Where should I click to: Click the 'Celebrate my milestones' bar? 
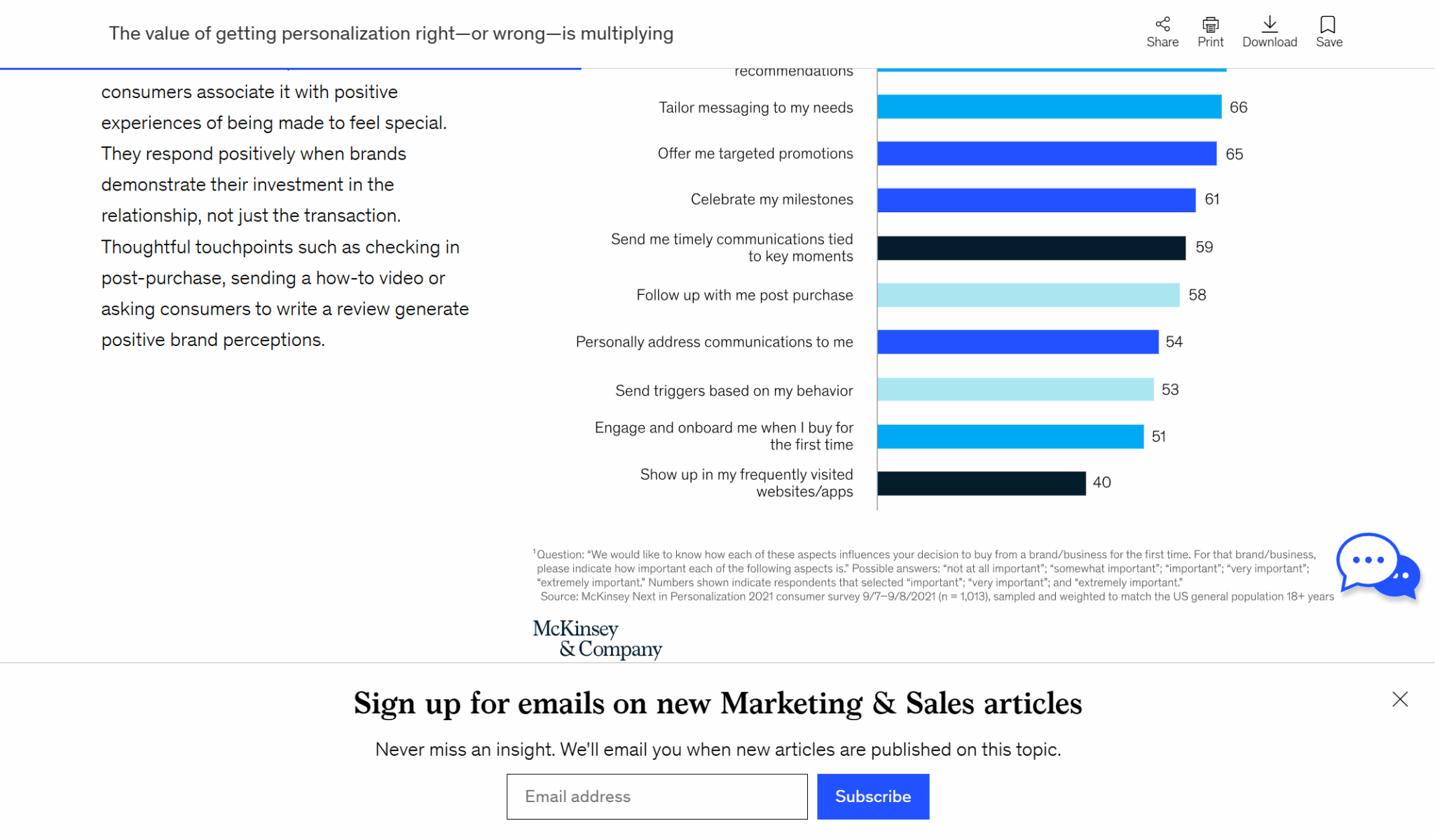[1036, 199]
